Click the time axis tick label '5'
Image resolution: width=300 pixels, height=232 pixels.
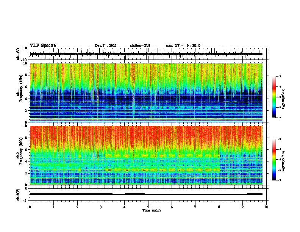(148, 207)
